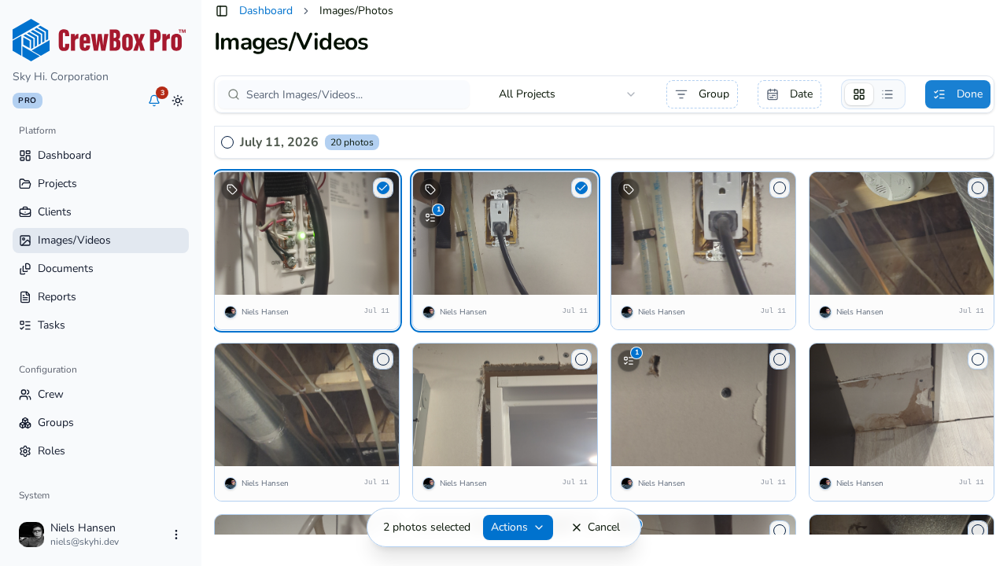The width and height of the screenshot is (1007, 566).
Task: Click Niels Hansen avatar in sidebar footer
Action: pos(31,535)
